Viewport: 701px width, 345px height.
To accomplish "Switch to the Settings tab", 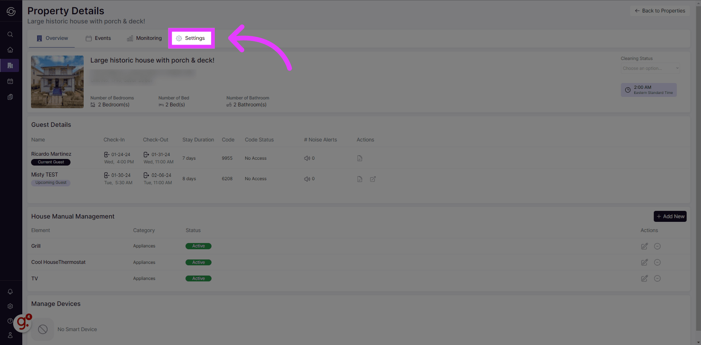I will click(x=191, y=38).
